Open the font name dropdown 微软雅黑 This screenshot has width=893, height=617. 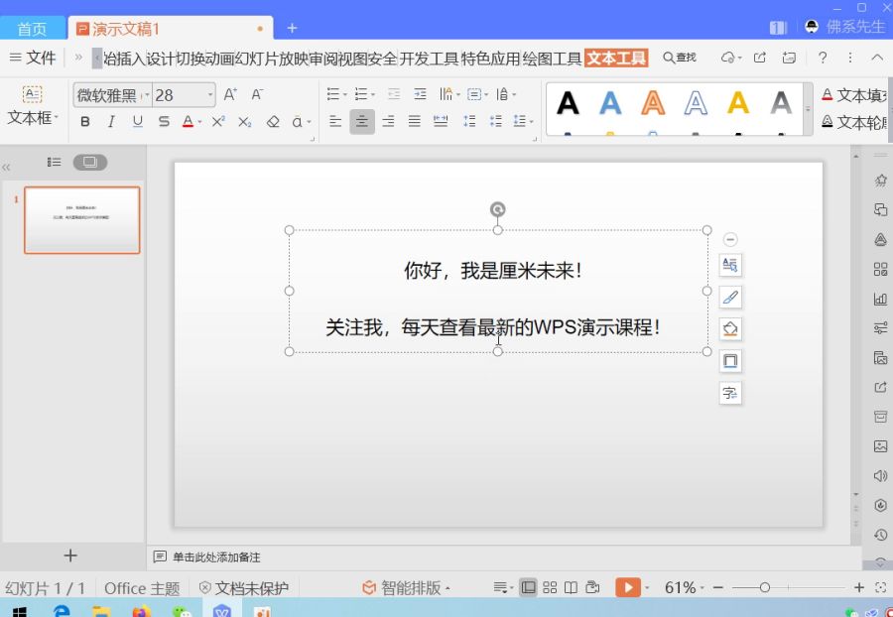click(x=112, y=95)
